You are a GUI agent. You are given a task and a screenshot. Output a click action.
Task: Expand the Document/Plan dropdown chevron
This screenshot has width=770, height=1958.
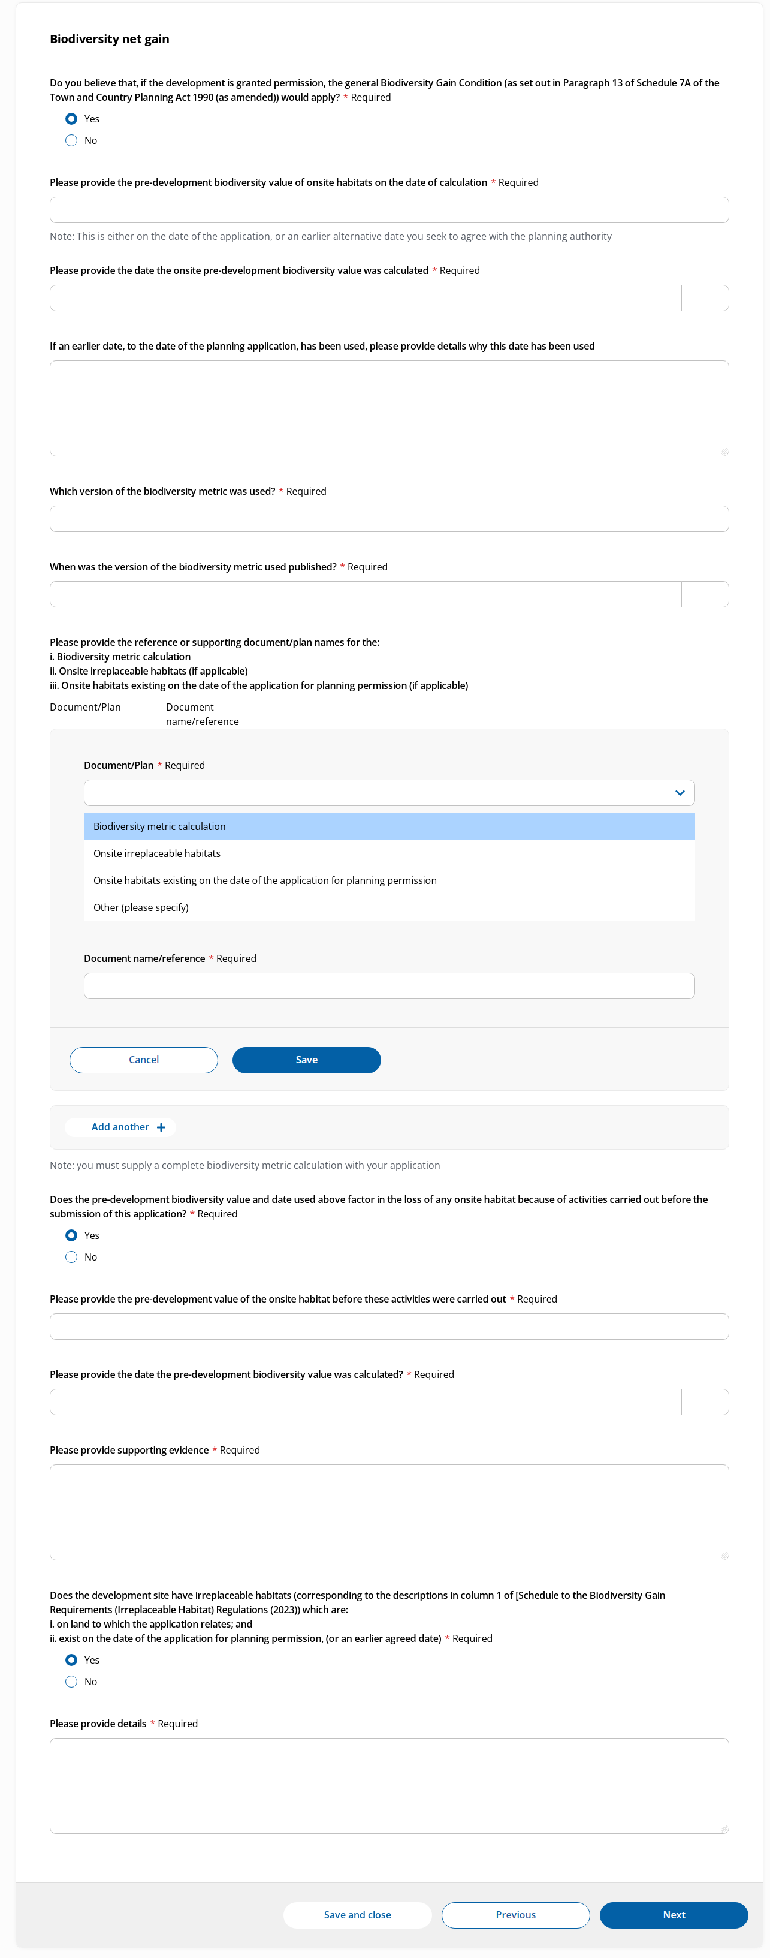pyautogui.click(x=680, y=793)
